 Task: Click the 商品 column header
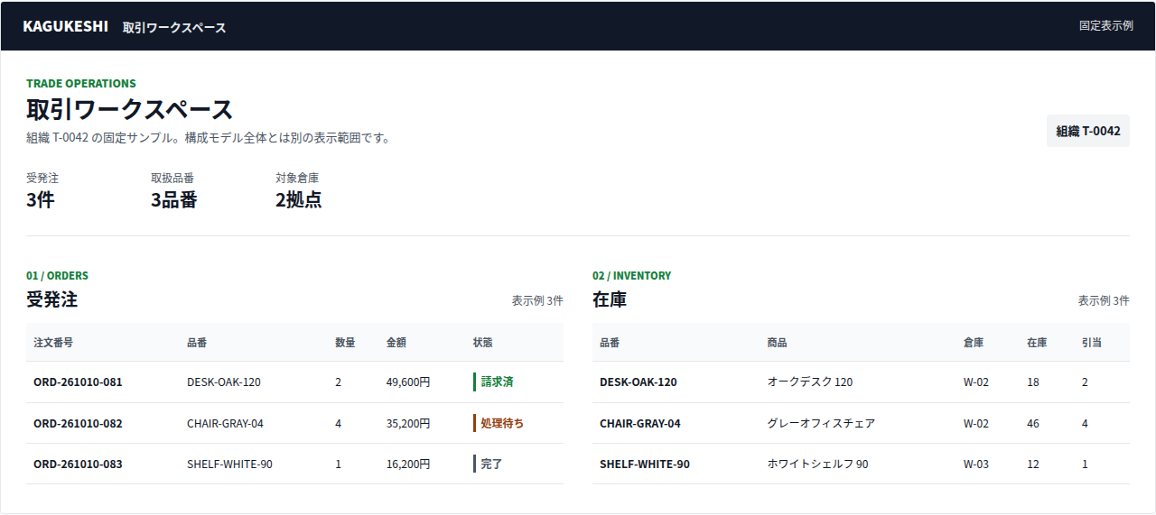point(778,343)
